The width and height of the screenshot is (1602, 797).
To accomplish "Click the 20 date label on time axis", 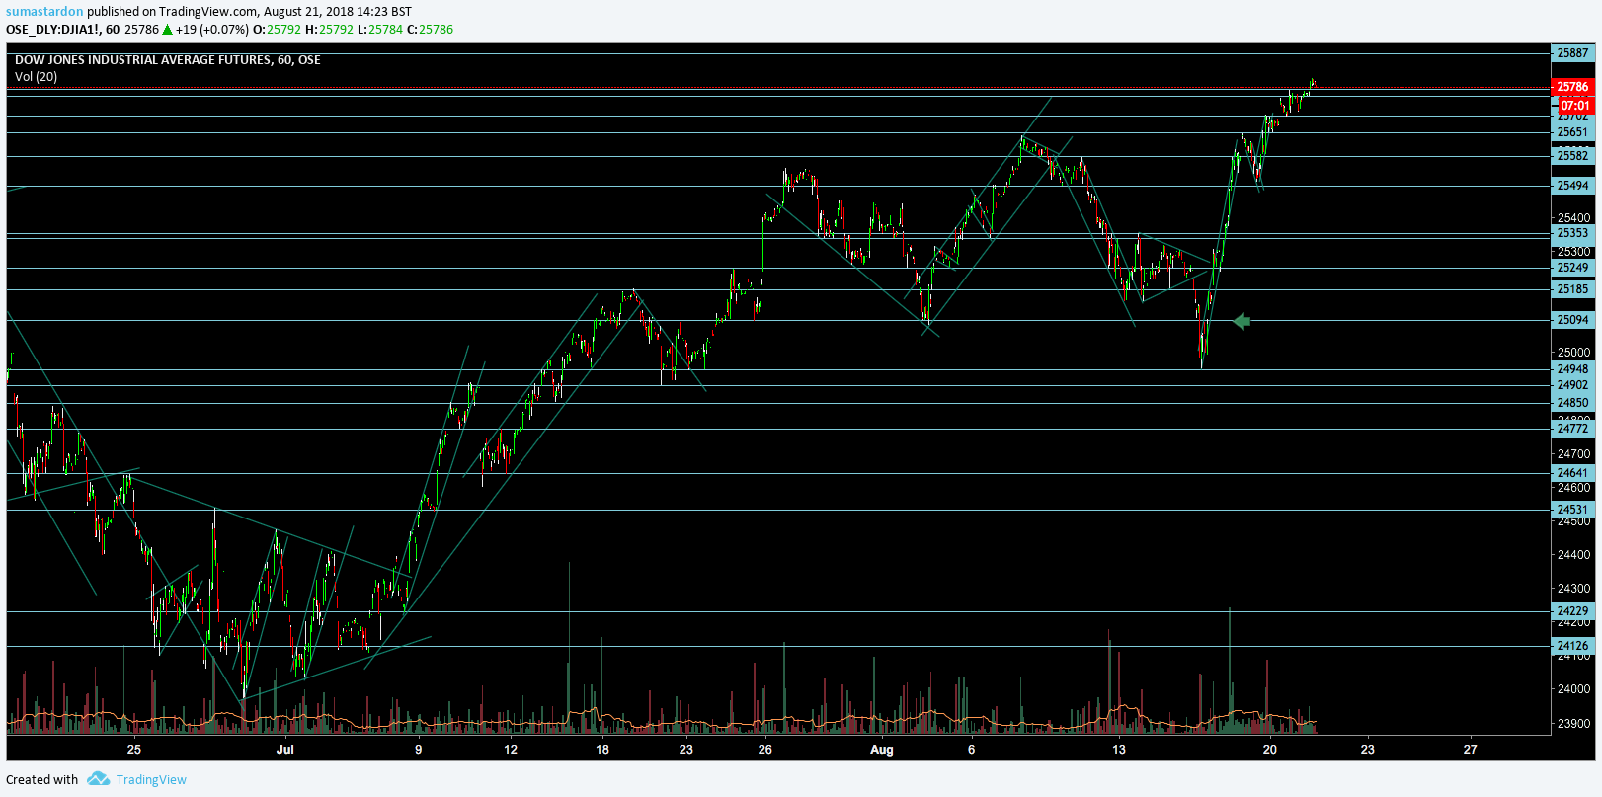I will point(1270,750).
